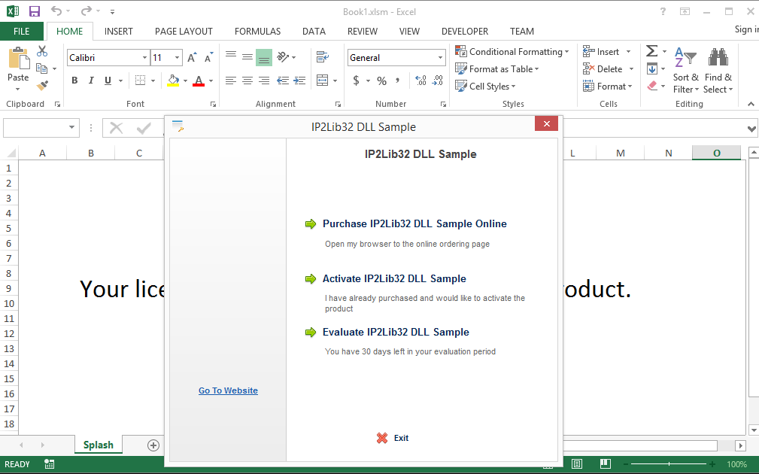The height and width of the screenshot is (474, 759).
Task: Decrease font size with the small A
Action: (x=208, y=58)
